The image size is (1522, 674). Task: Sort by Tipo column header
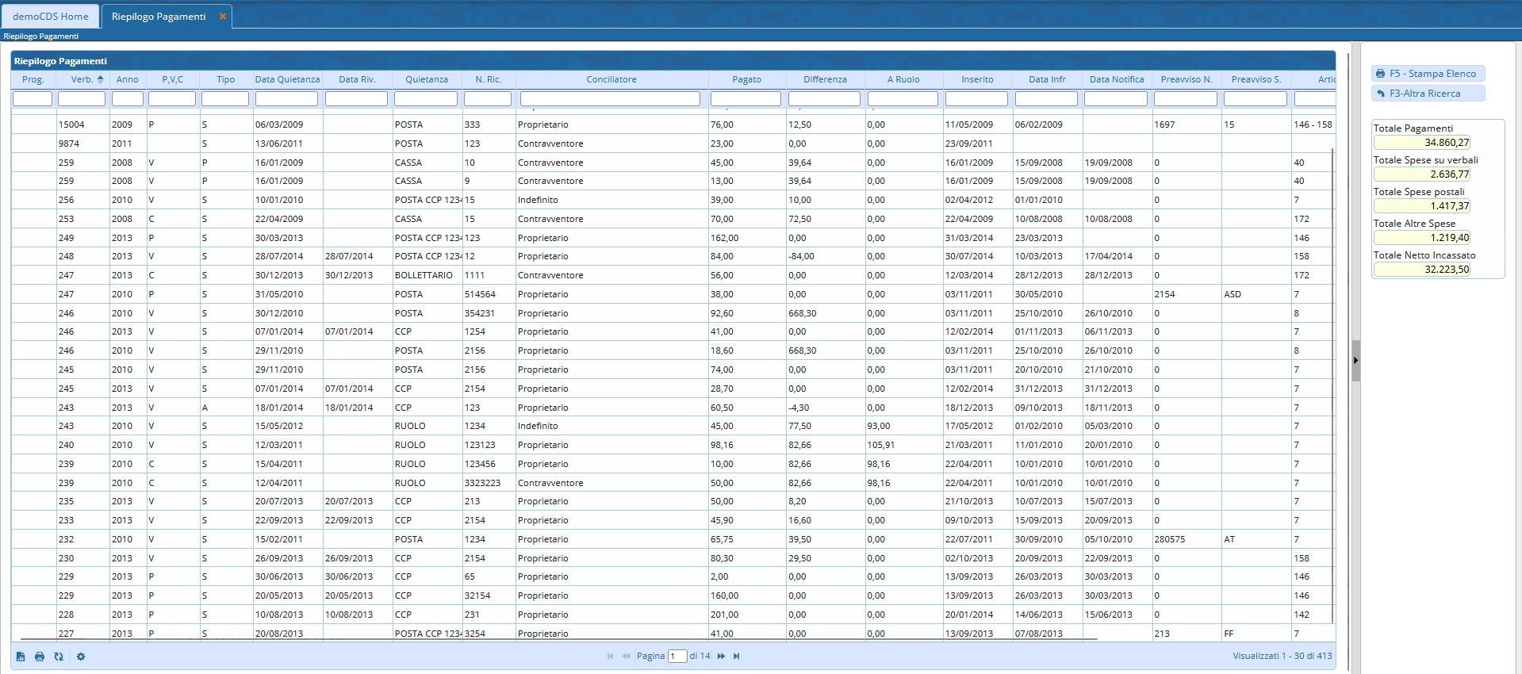point(226,79)
